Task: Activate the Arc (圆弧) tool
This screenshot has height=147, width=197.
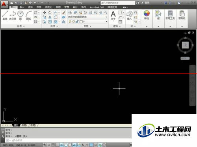Action: (x=28, y=15)
